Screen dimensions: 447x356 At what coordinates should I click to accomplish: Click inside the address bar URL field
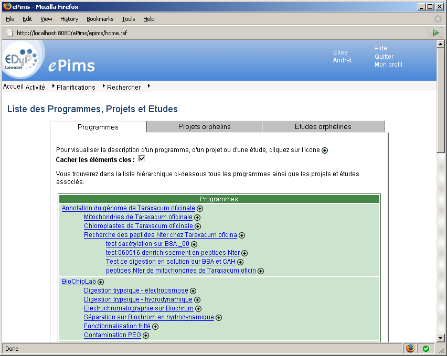105,32
